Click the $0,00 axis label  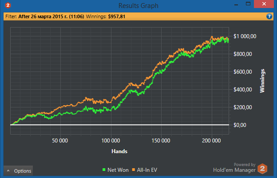[240, 125]
